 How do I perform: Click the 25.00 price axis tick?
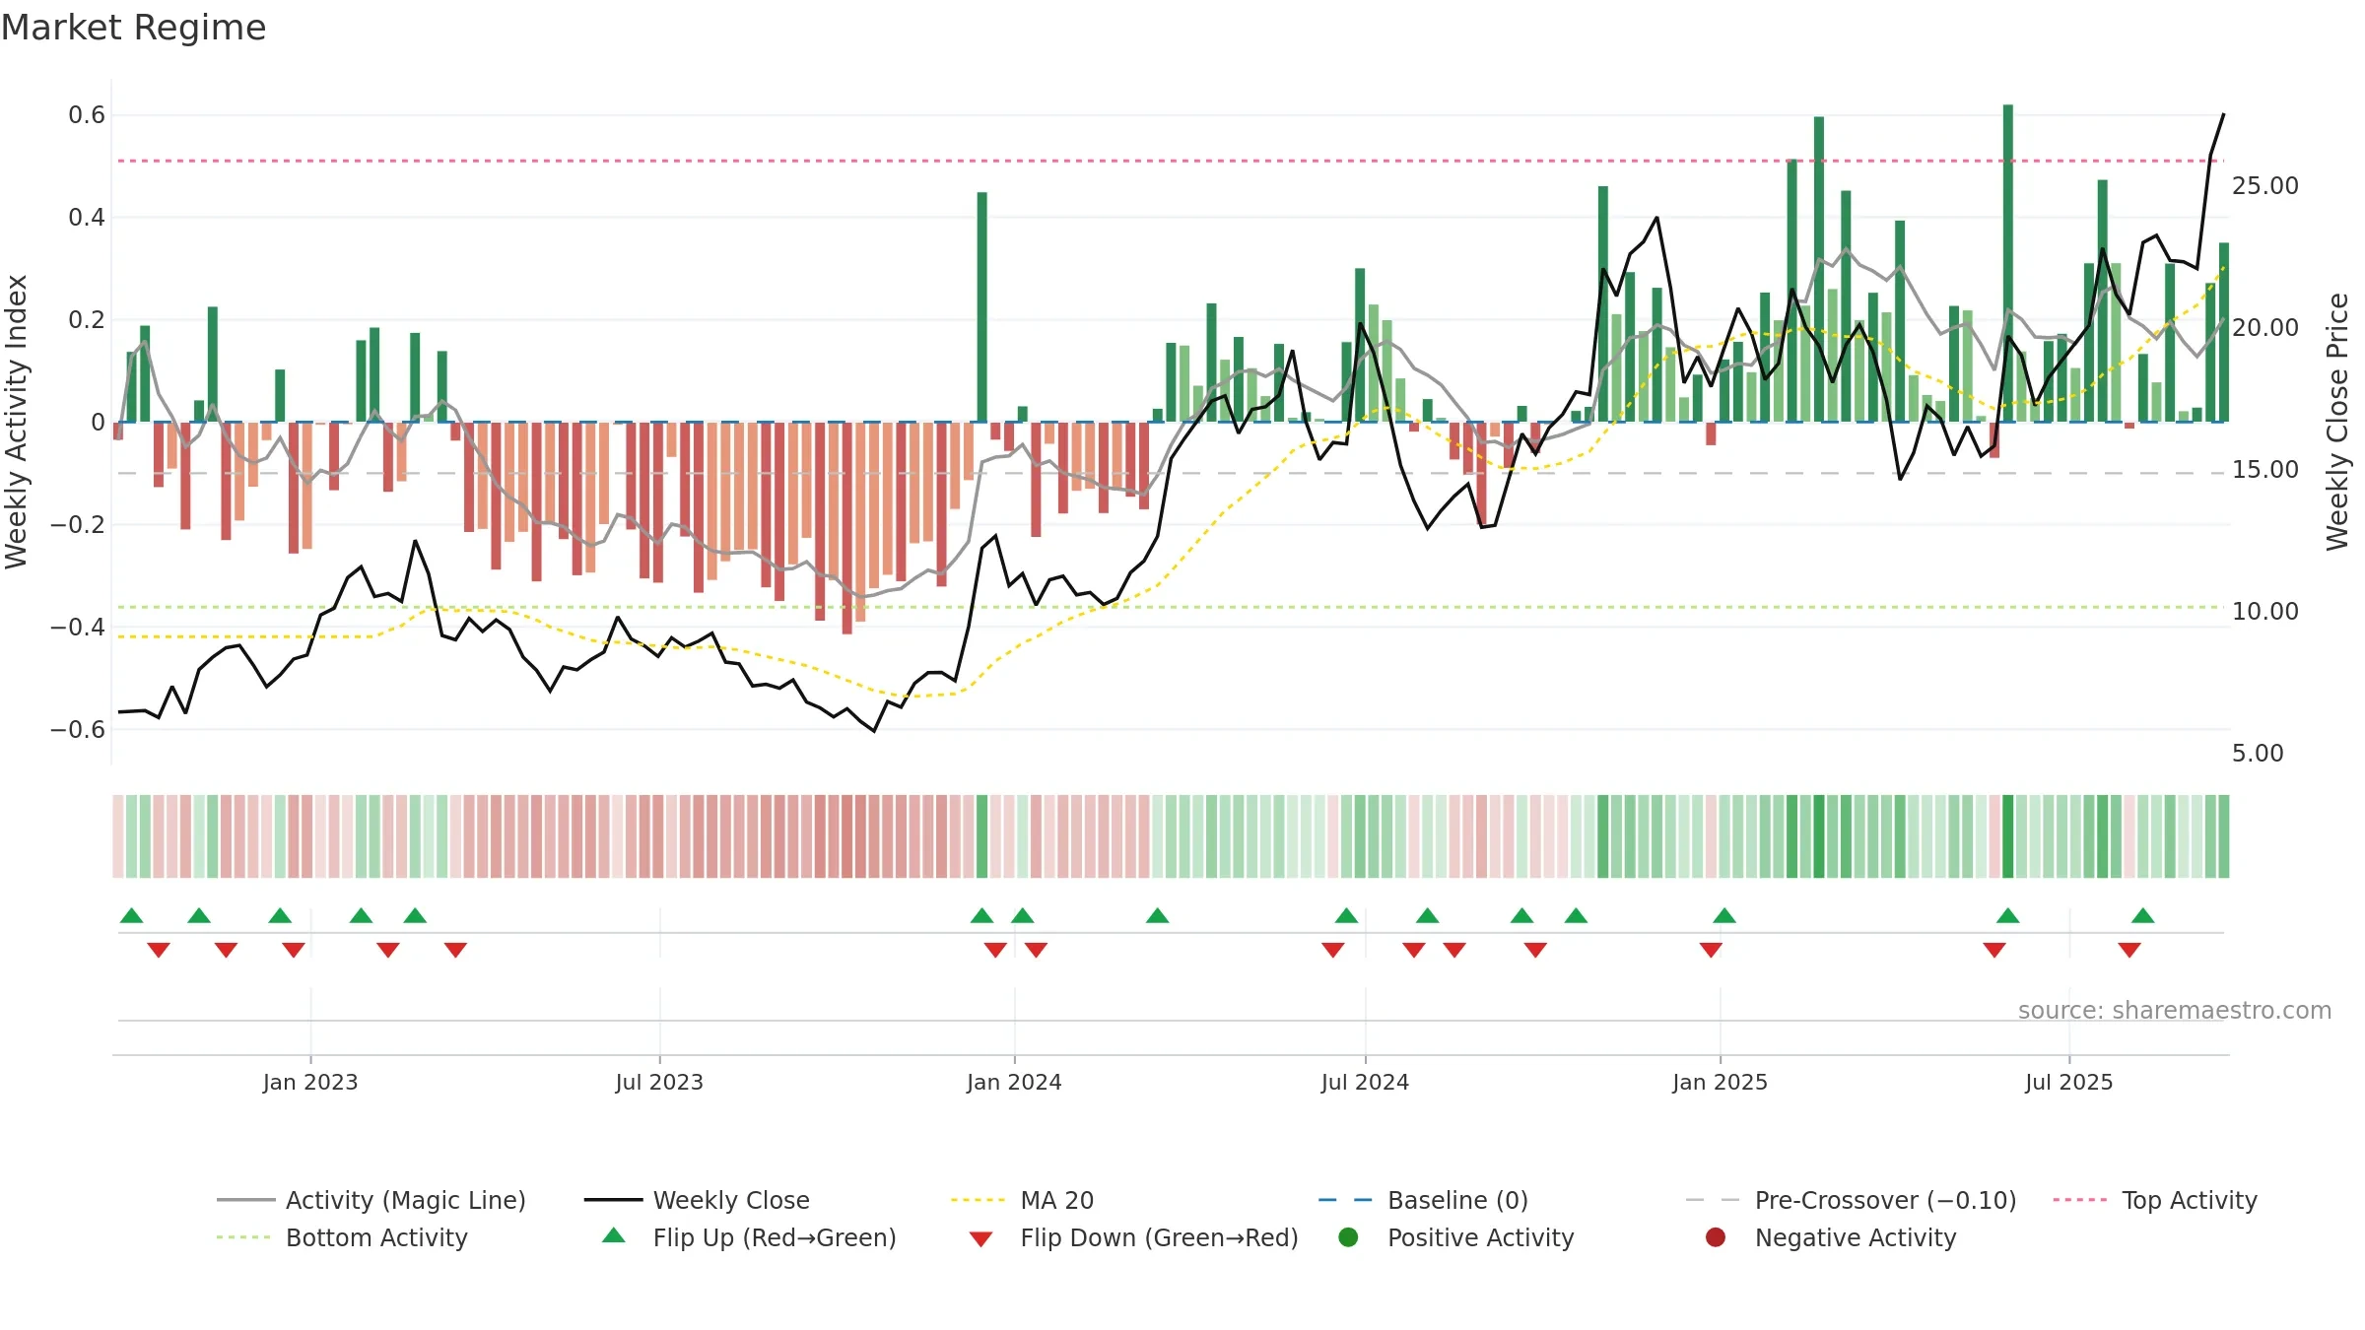click(2265, 185)
